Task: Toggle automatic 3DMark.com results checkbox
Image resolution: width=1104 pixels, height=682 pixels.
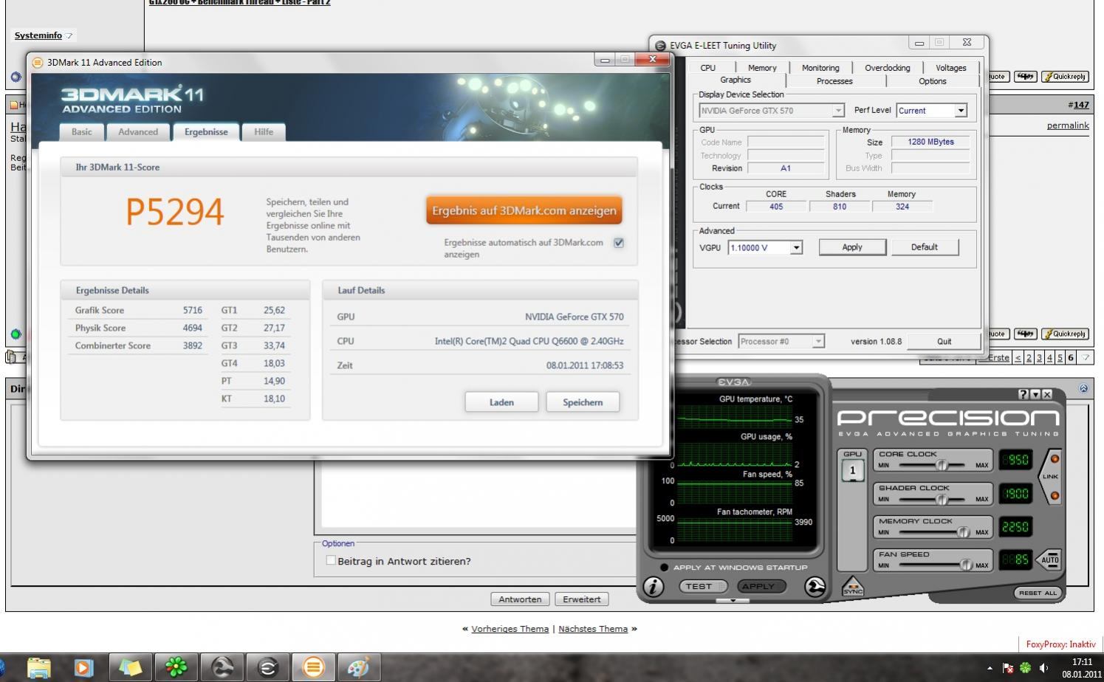Action: 619,243
